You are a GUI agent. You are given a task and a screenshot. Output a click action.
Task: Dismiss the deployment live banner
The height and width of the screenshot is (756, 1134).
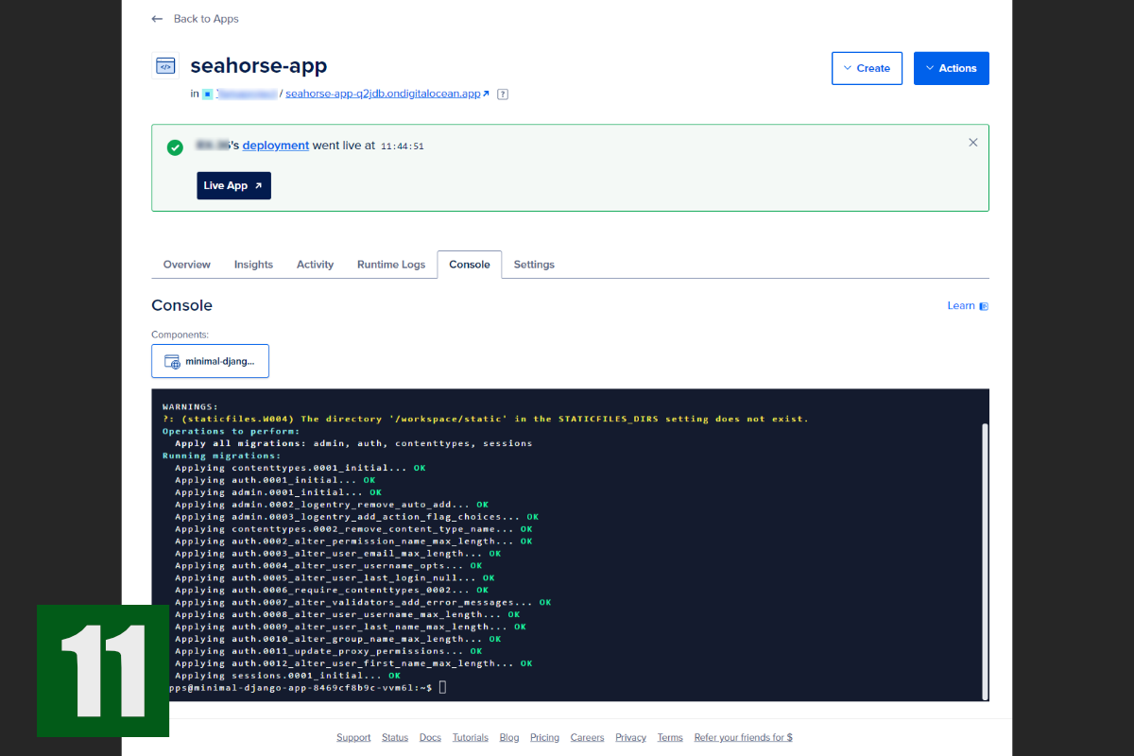click(973, 143)
